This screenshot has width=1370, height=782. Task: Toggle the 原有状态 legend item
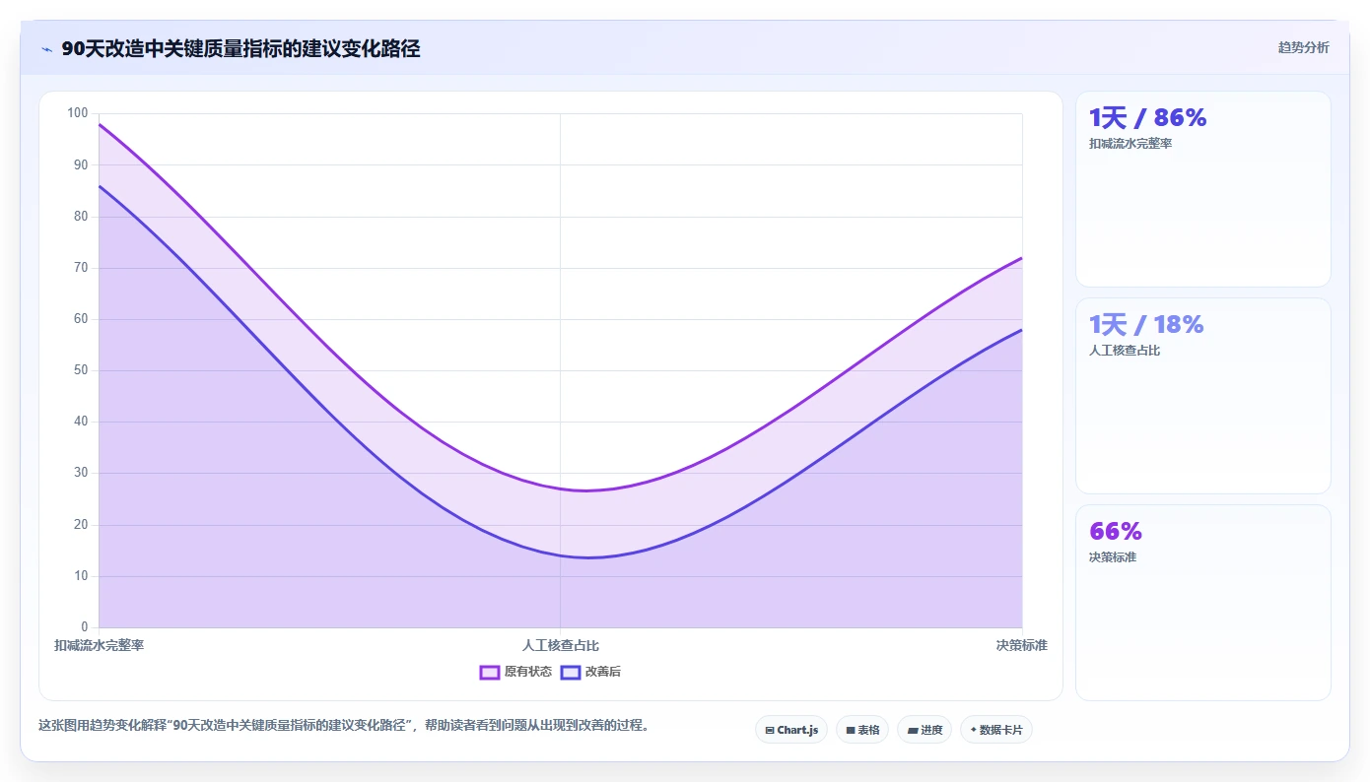point(515,672)
